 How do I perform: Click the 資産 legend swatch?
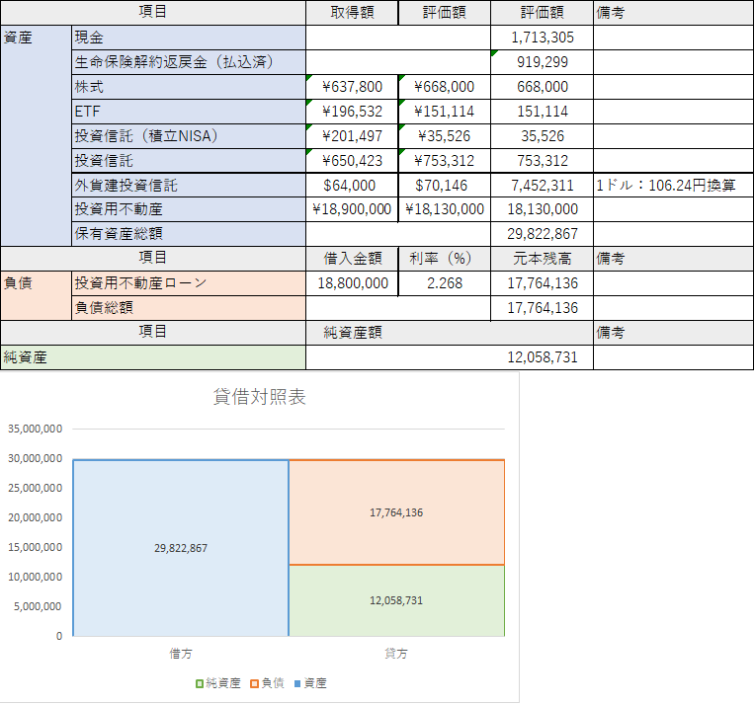(x=297, y=683)
